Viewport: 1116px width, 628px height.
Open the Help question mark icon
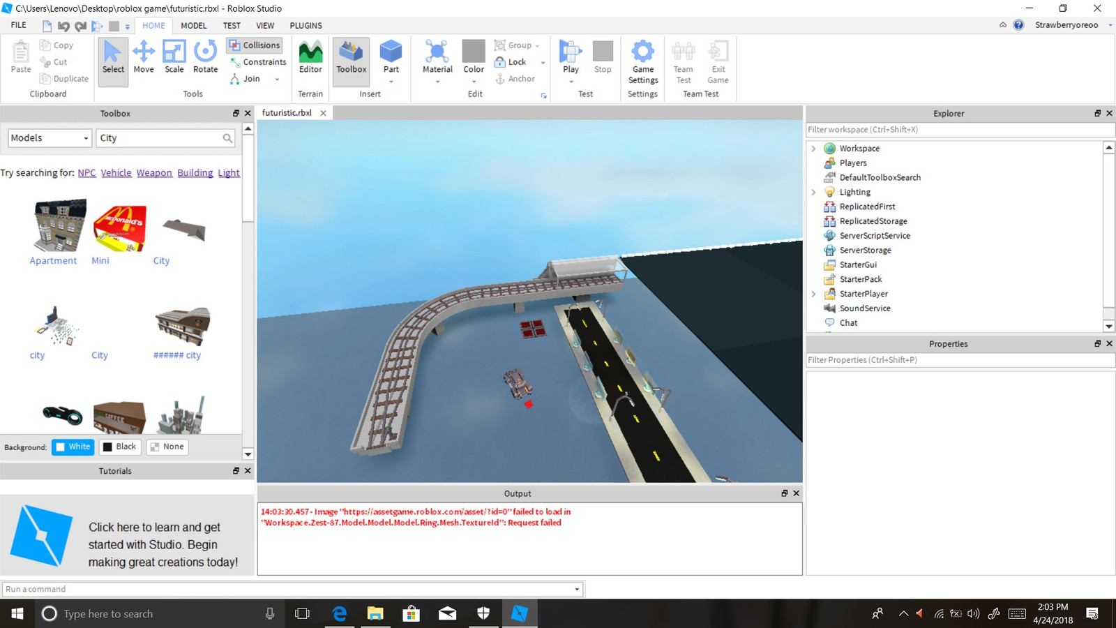pyautogui.click(x=1018, y=25)
